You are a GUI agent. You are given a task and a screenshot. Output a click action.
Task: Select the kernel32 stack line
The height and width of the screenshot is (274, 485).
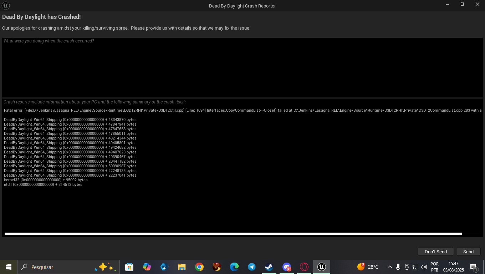[x=46, y=180]
